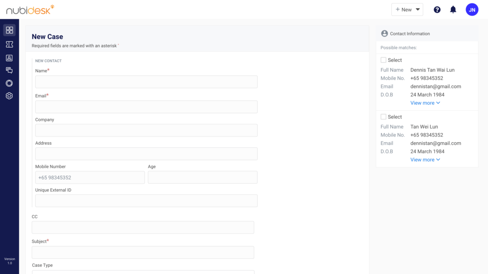Expand View more for Dennis Tan Wai Lun
This screenshot has width=488, height=274.
coord(425,103)
